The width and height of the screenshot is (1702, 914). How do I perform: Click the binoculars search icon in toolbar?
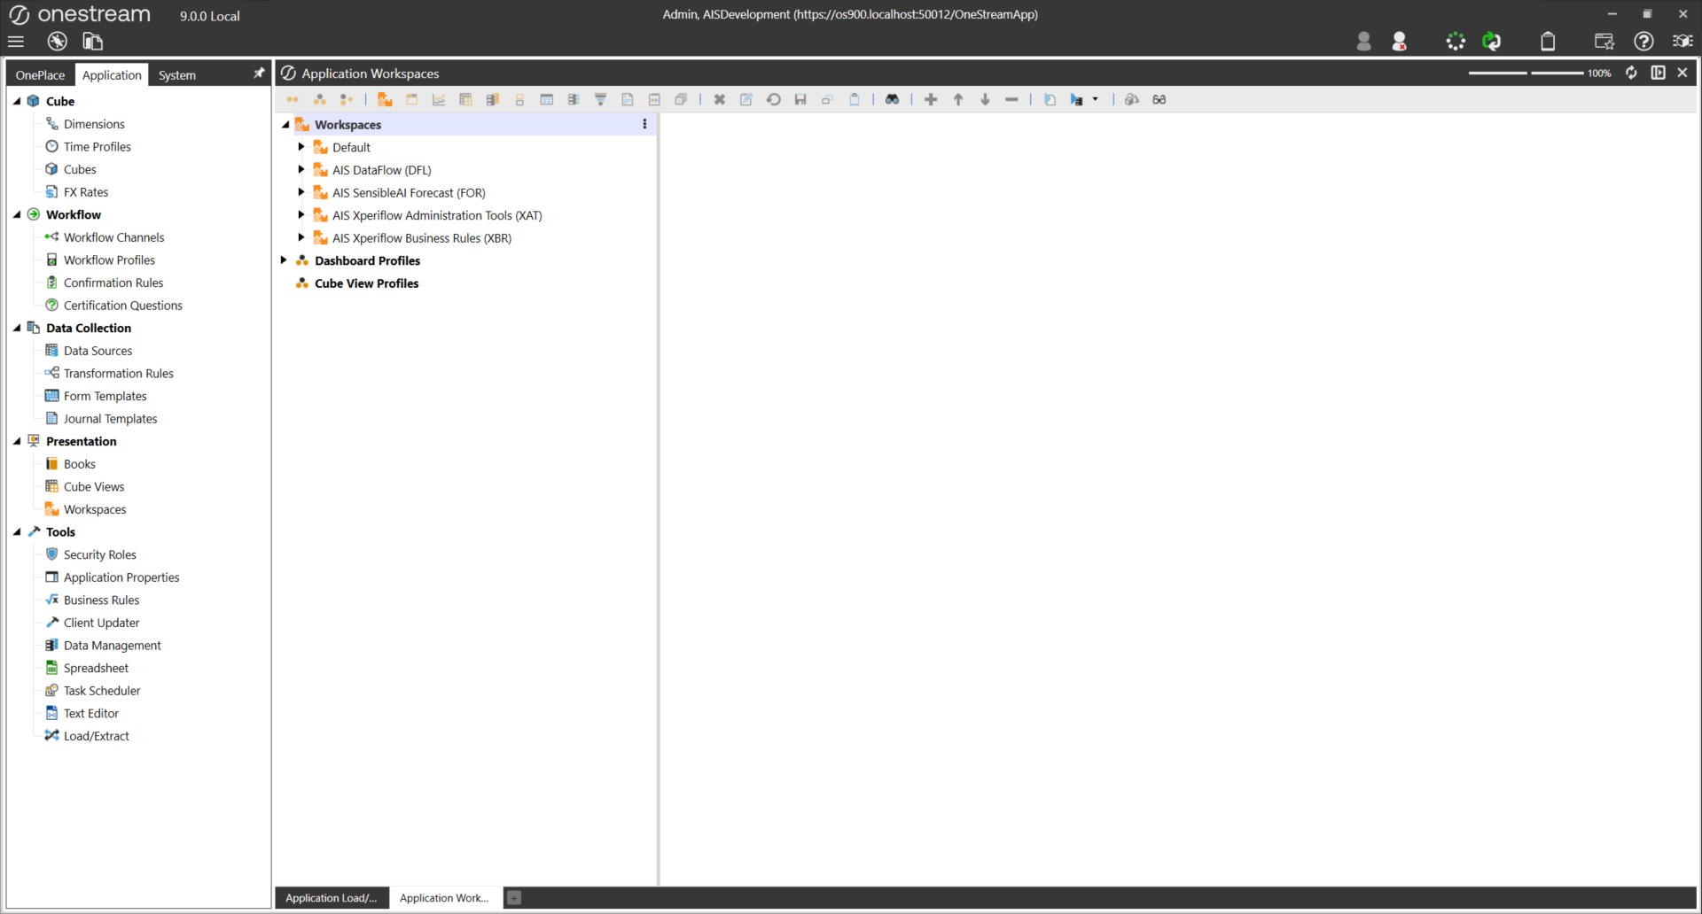click(x=892, y=100)
